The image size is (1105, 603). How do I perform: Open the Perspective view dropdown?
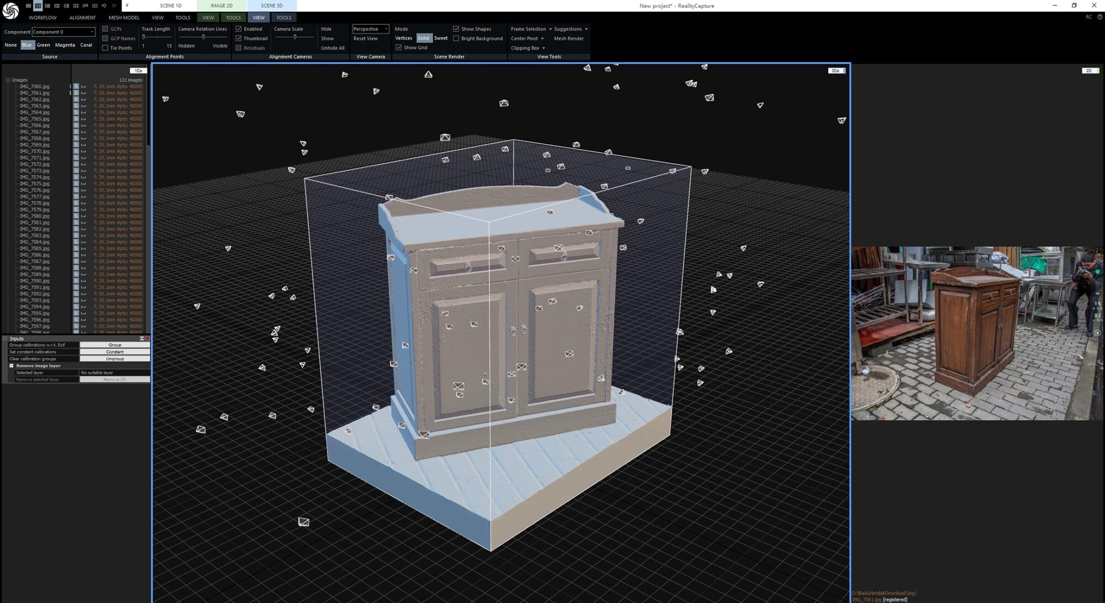[385, 29]
